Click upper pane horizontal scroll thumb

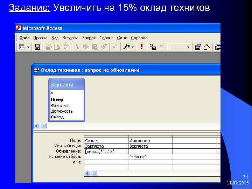(x=43, y=126)
